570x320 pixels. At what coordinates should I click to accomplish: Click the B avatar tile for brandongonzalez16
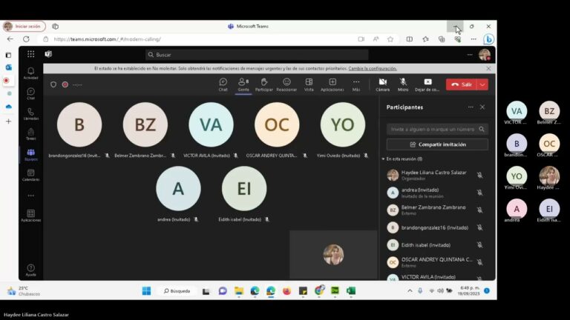pos(79,124)
